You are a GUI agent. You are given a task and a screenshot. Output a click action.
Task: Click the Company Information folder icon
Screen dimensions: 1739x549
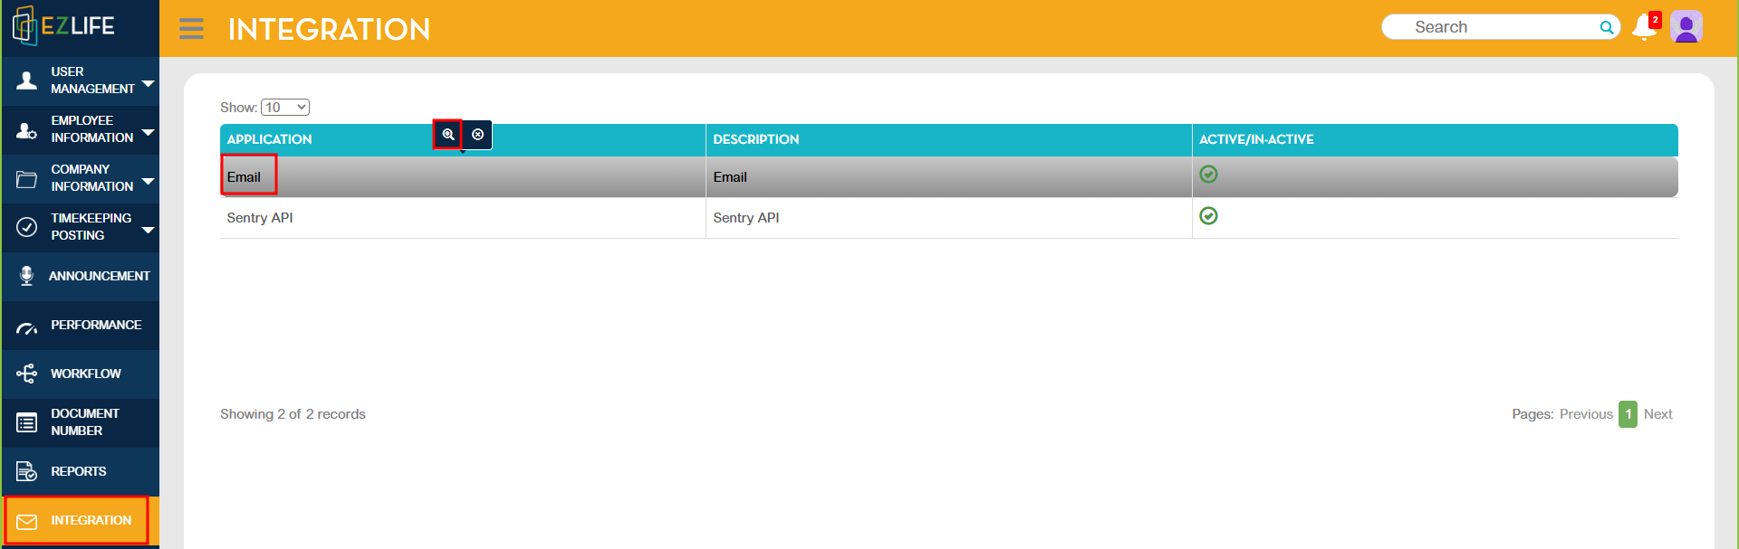coord(27,179)
